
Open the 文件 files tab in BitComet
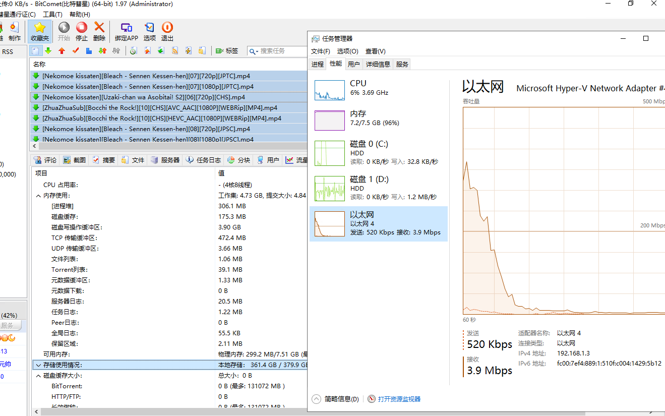pos(133,160)
